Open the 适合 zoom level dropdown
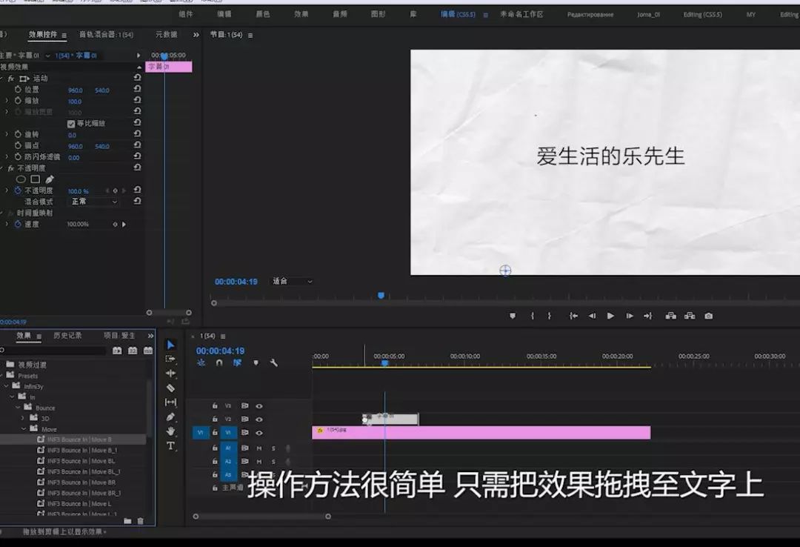This screenshot has height=547, width=800. click(x=291, y=281)
